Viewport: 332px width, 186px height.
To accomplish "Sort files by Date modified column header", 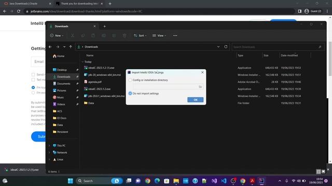I will (289, 55).
